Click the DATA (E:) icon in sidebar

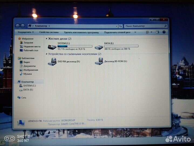point(21,90)
